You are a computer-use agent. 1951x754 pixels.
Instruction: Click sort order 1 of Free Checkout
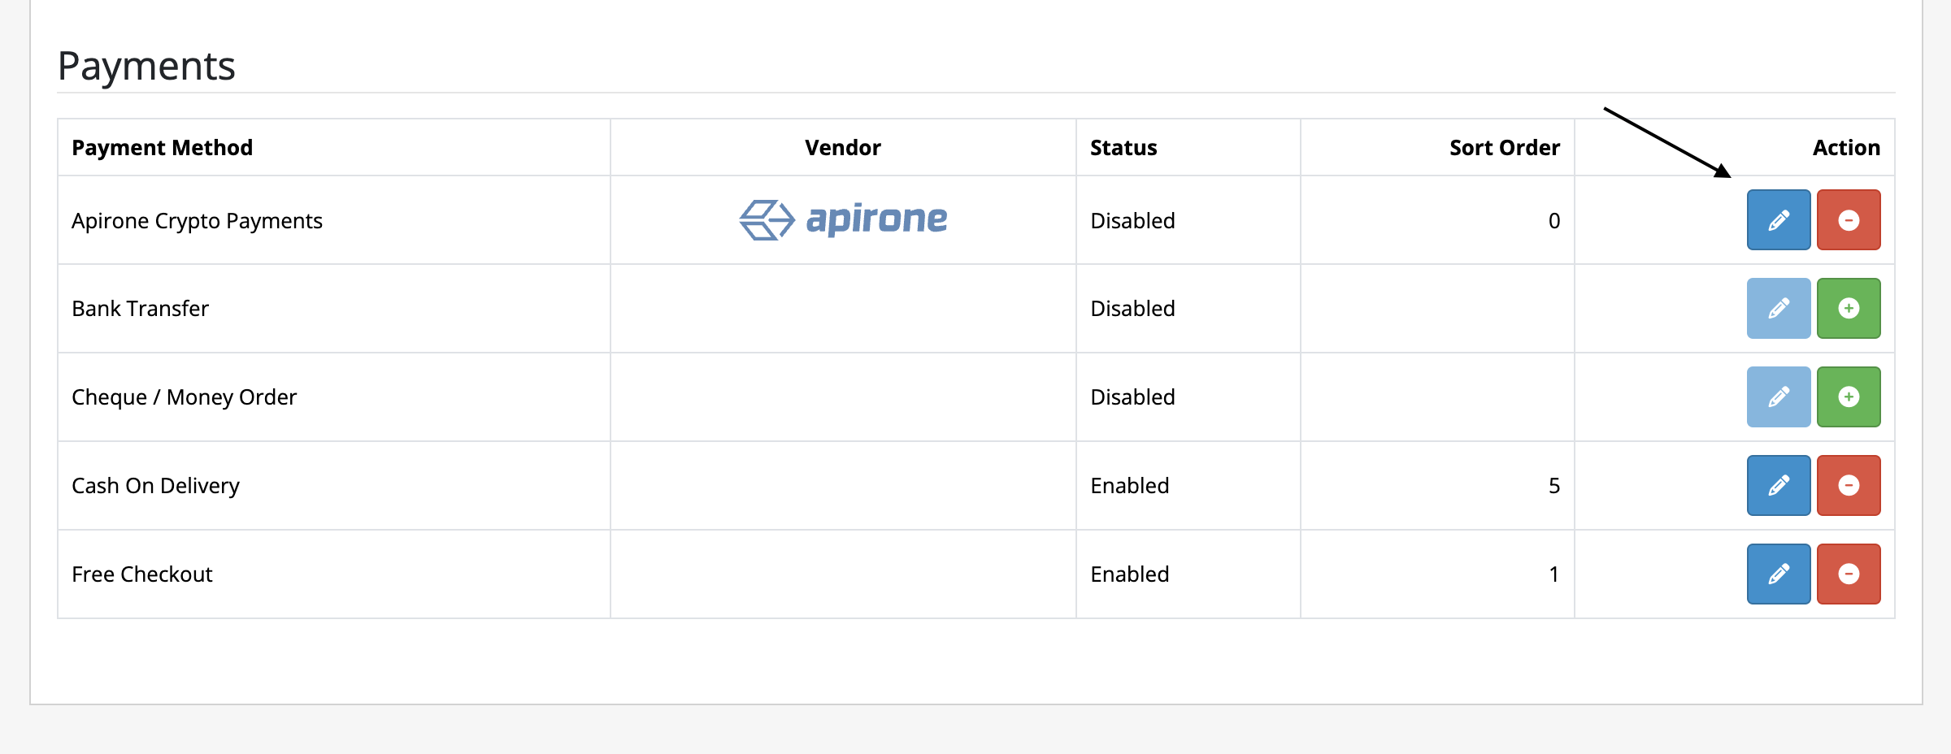[1554, 574]
